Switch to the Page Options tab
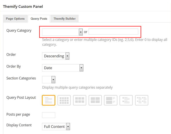171x134 pixels. coord(15,19)
